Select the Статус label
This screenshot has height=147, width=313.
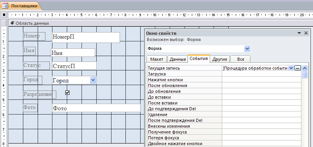tap(36, 66)
